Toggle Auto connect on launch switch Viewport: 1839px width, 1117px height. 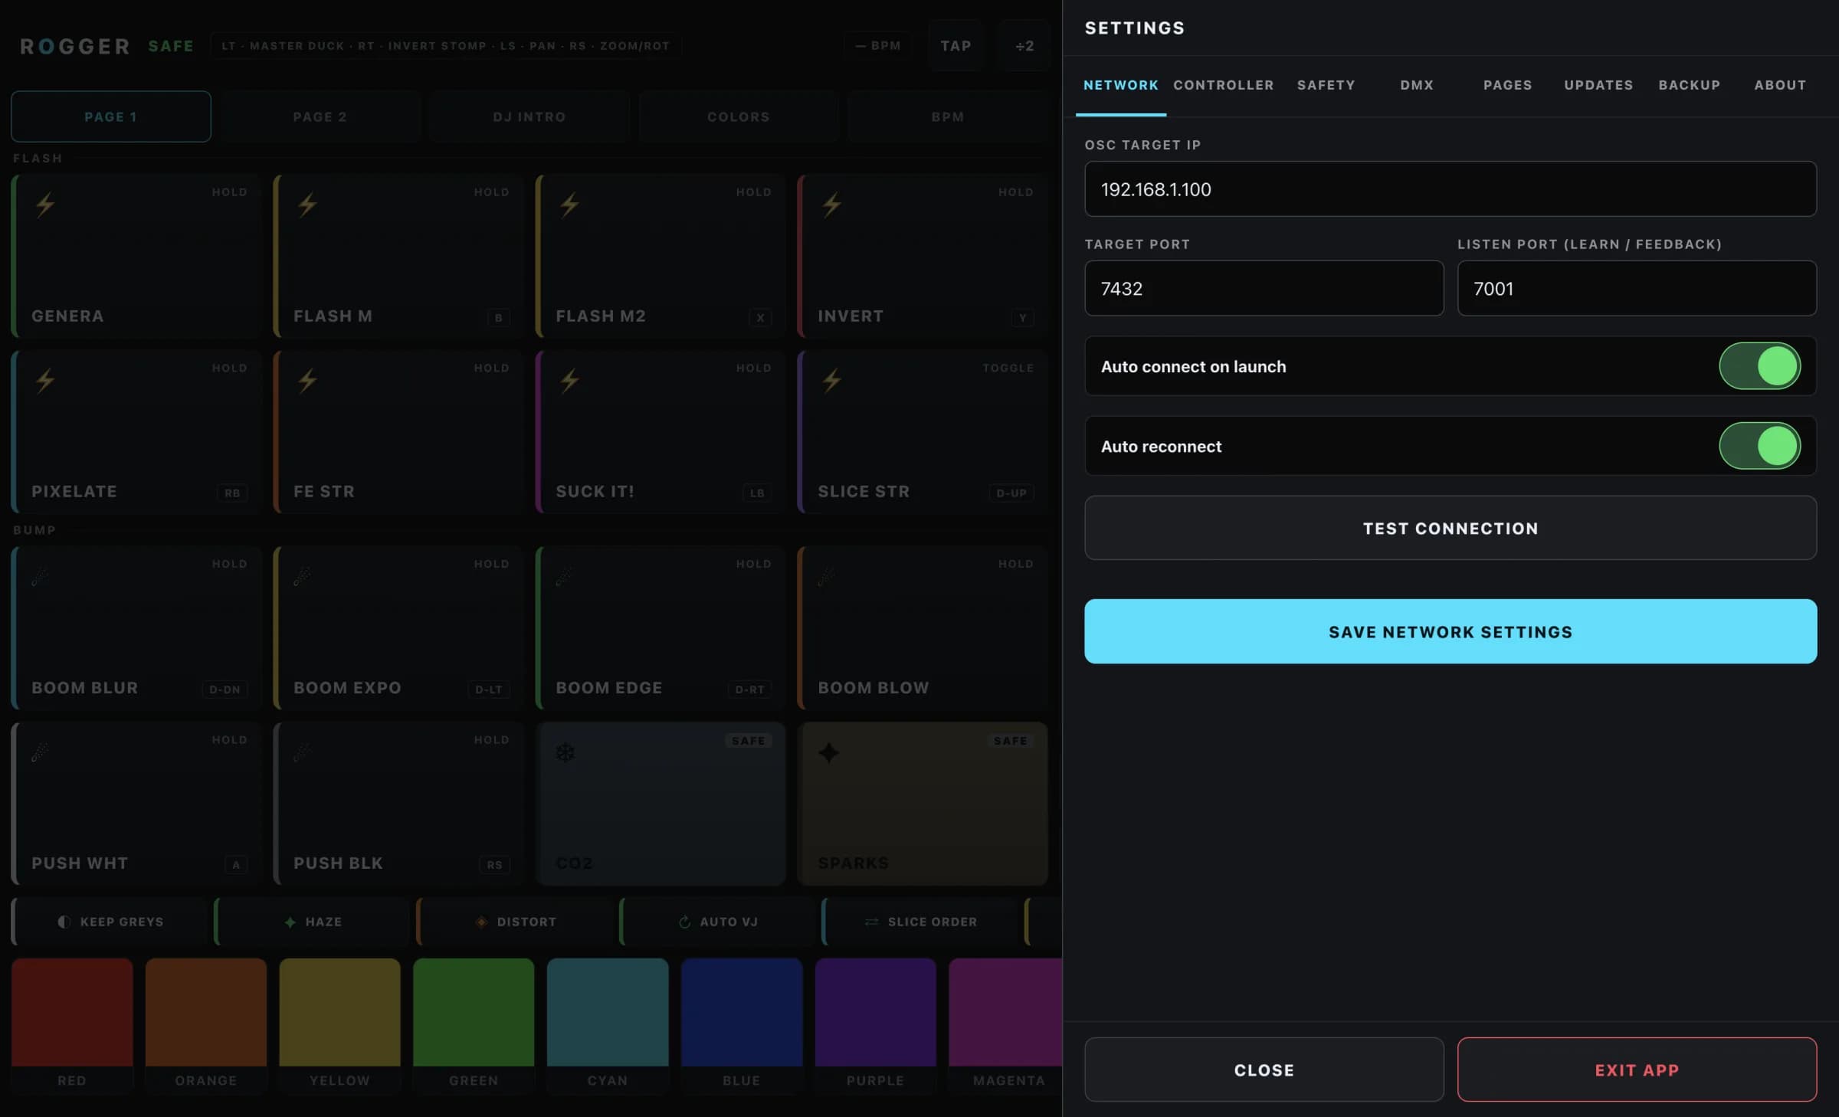point(1759,366)
